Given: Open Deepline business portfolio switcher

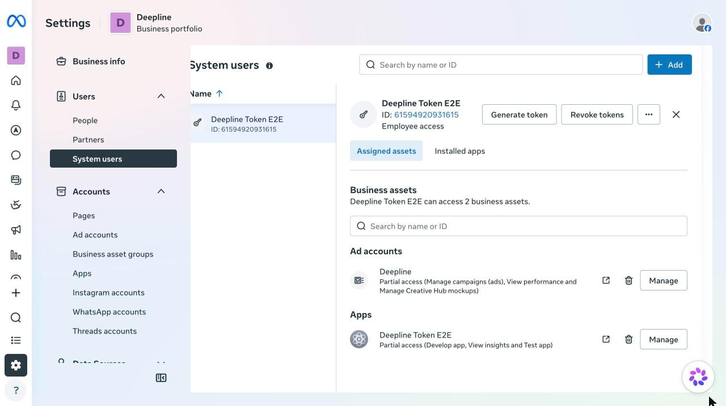Looking at the screenshot, I should tap(157, 23).
